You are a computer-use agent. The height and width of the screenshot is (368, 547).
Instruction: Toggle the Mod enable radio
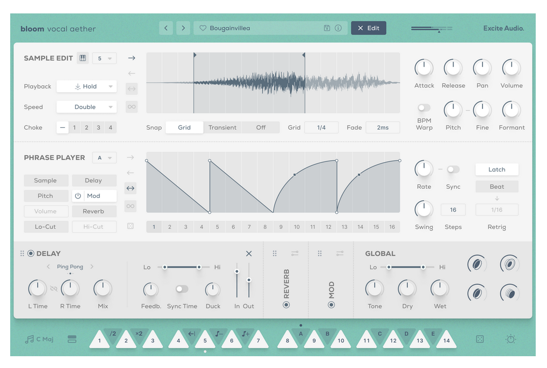pos(332,305)
